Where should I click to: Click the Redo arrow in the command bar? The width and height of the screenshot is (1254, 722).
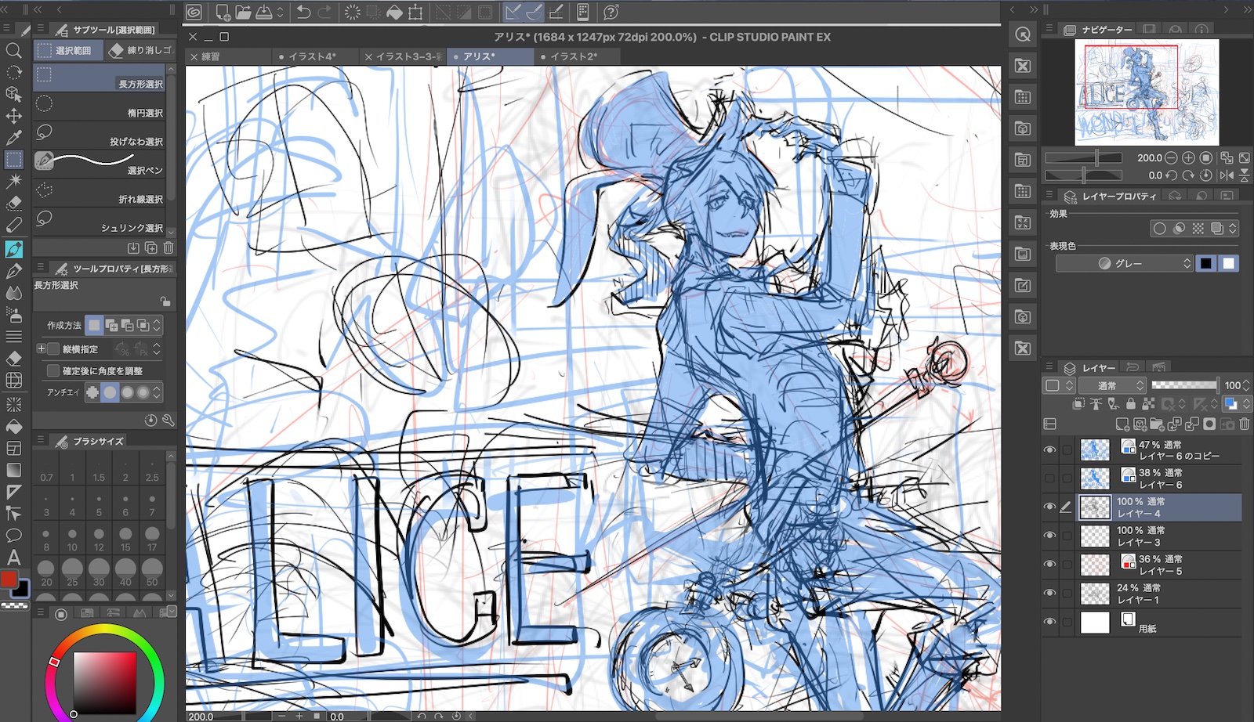point(324,12)
